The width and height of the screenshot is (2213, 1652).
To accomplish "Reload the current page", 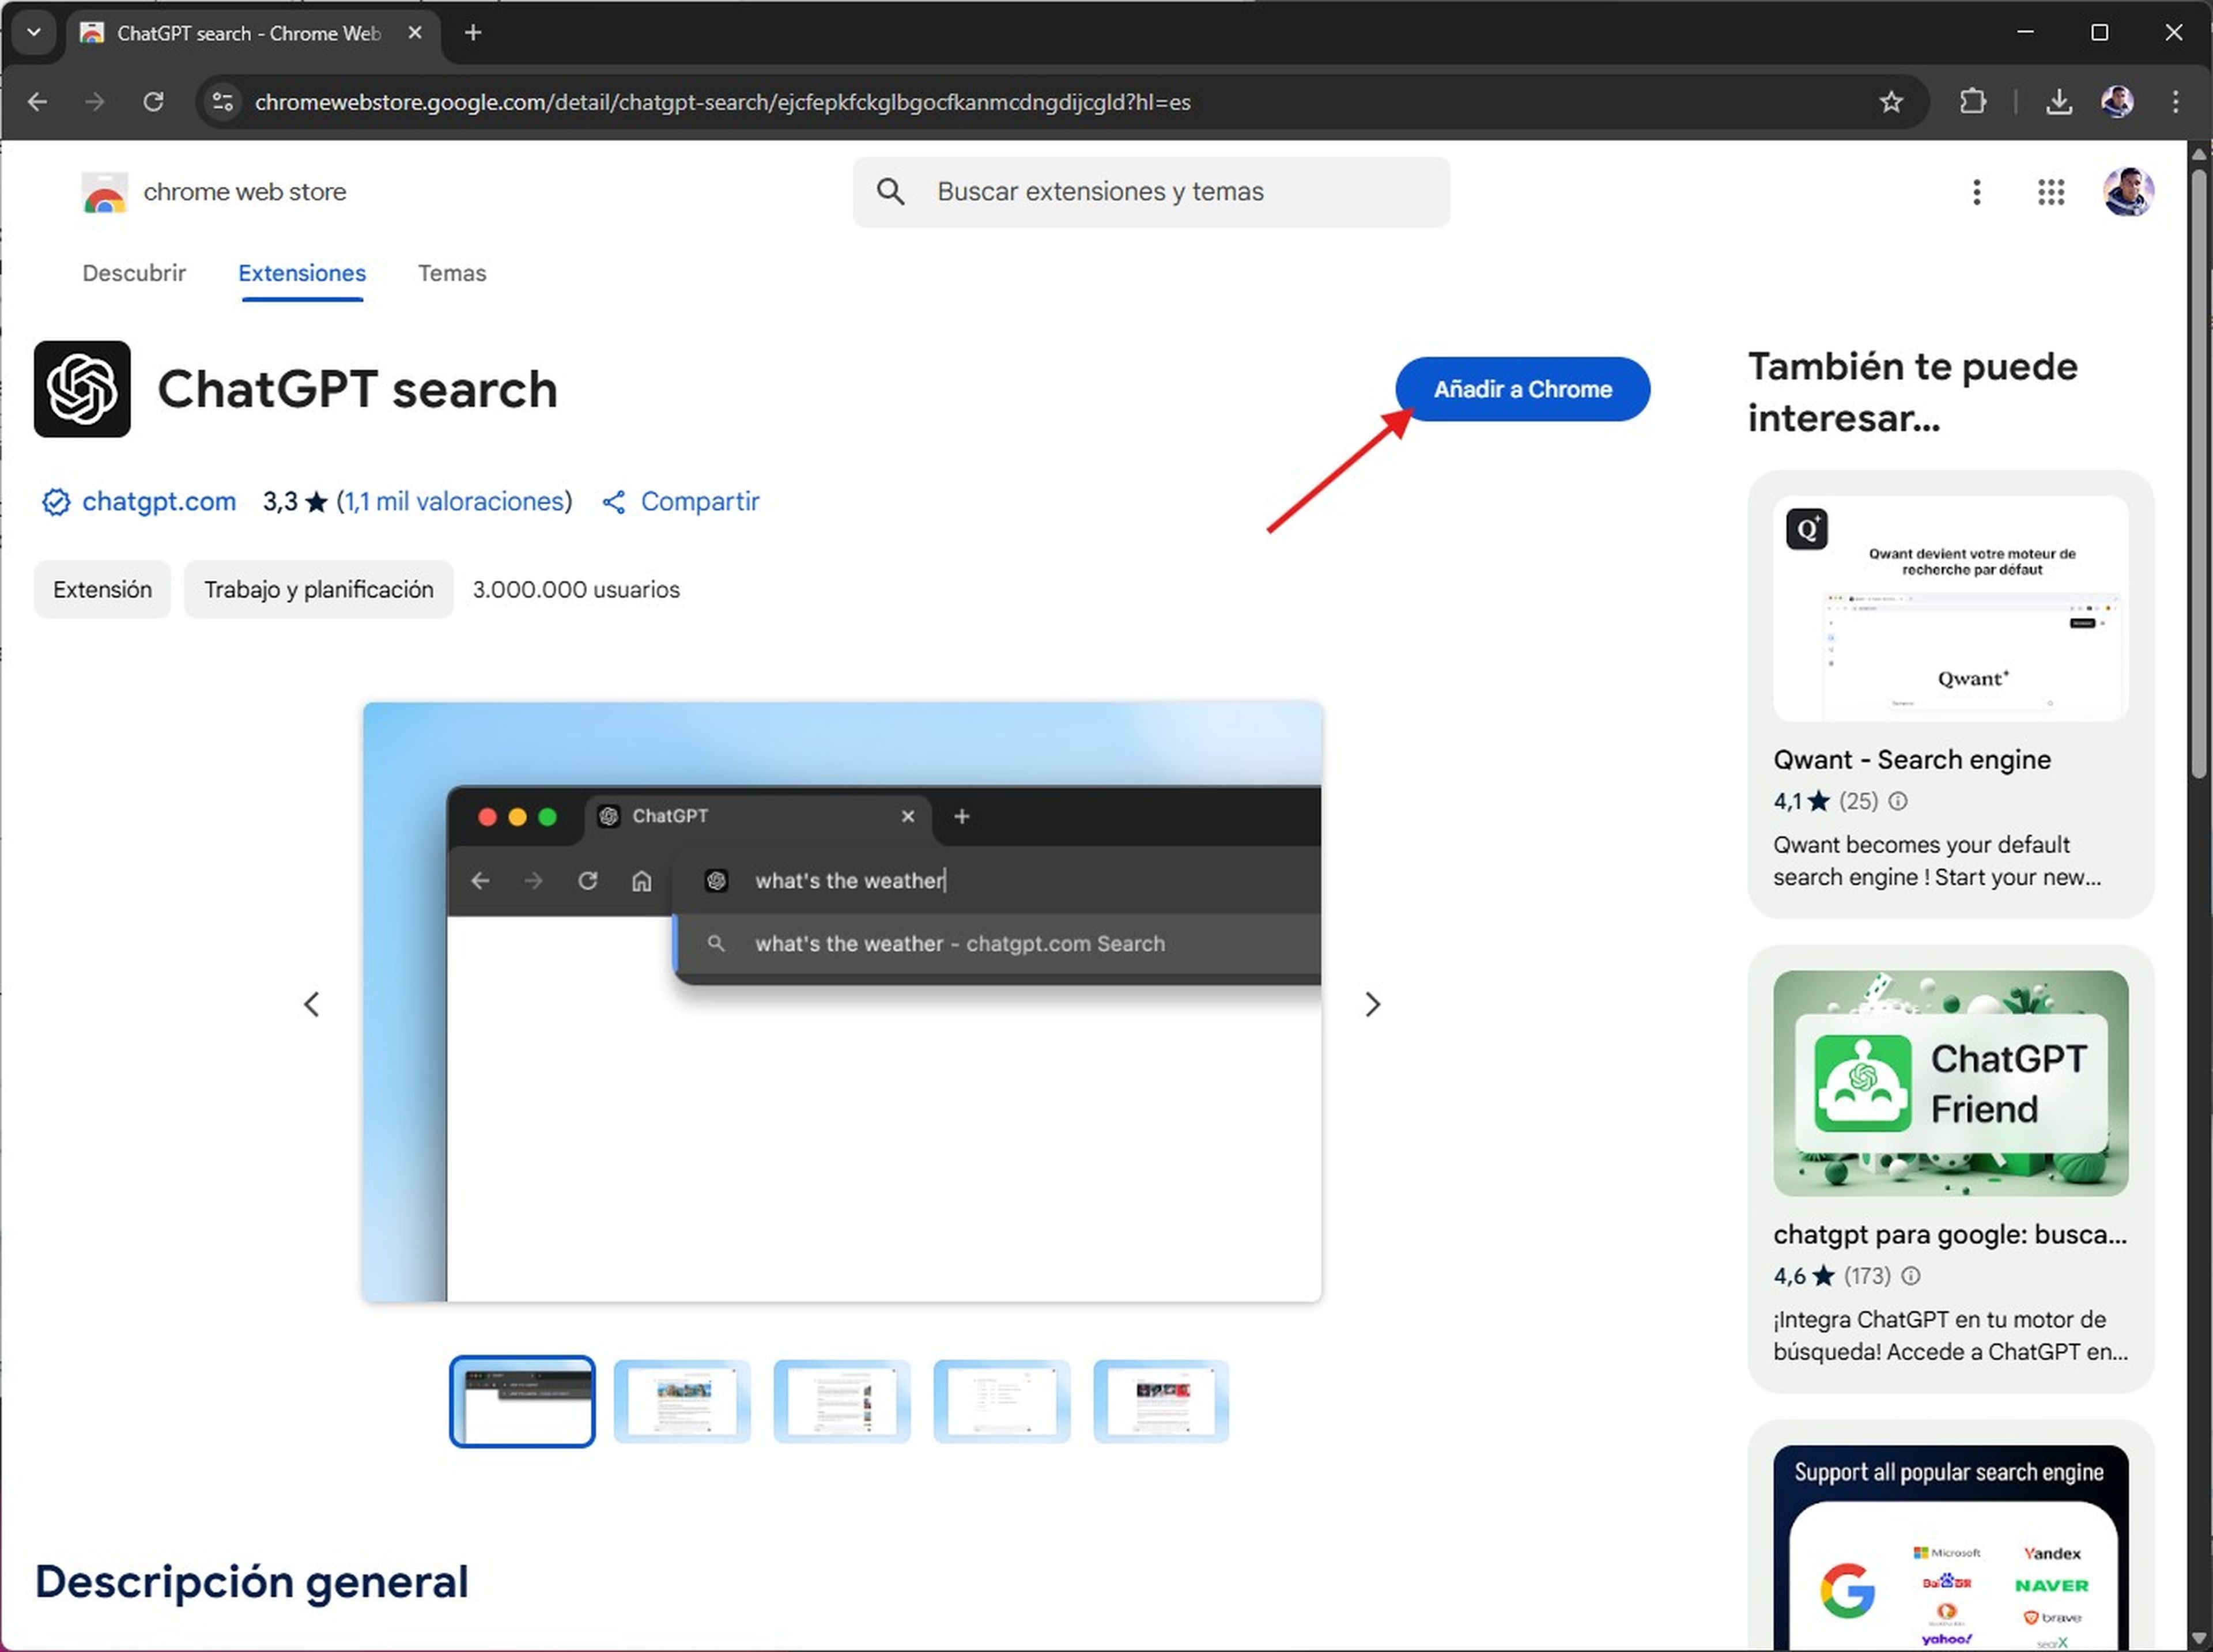I will click(153, 101).
